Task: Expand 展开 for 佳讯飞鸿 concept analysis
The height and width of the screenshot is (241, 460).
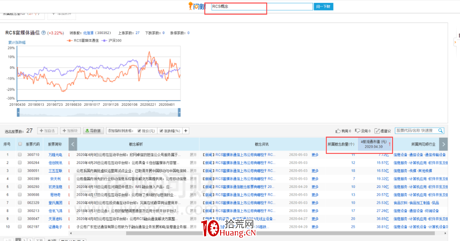Action: pos(193,211)
